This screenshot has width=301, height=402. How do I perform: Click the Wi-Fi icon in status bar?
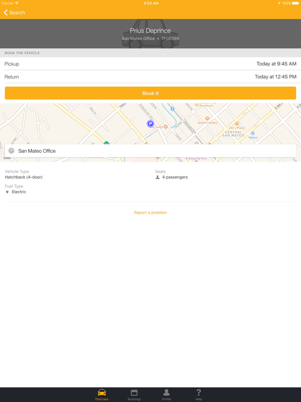pos(17,3)
